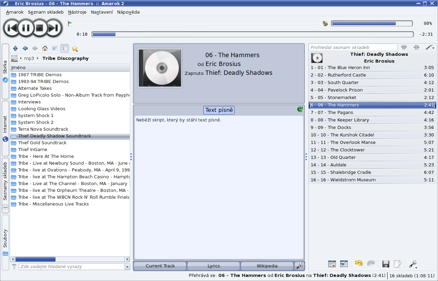Expand the breadcrumb arrow before mp3
This screenshot has height=281, width=438.
[x=21, y=58]
